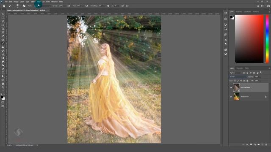Click the Home icon in options bar

click(x=4, y=6)
